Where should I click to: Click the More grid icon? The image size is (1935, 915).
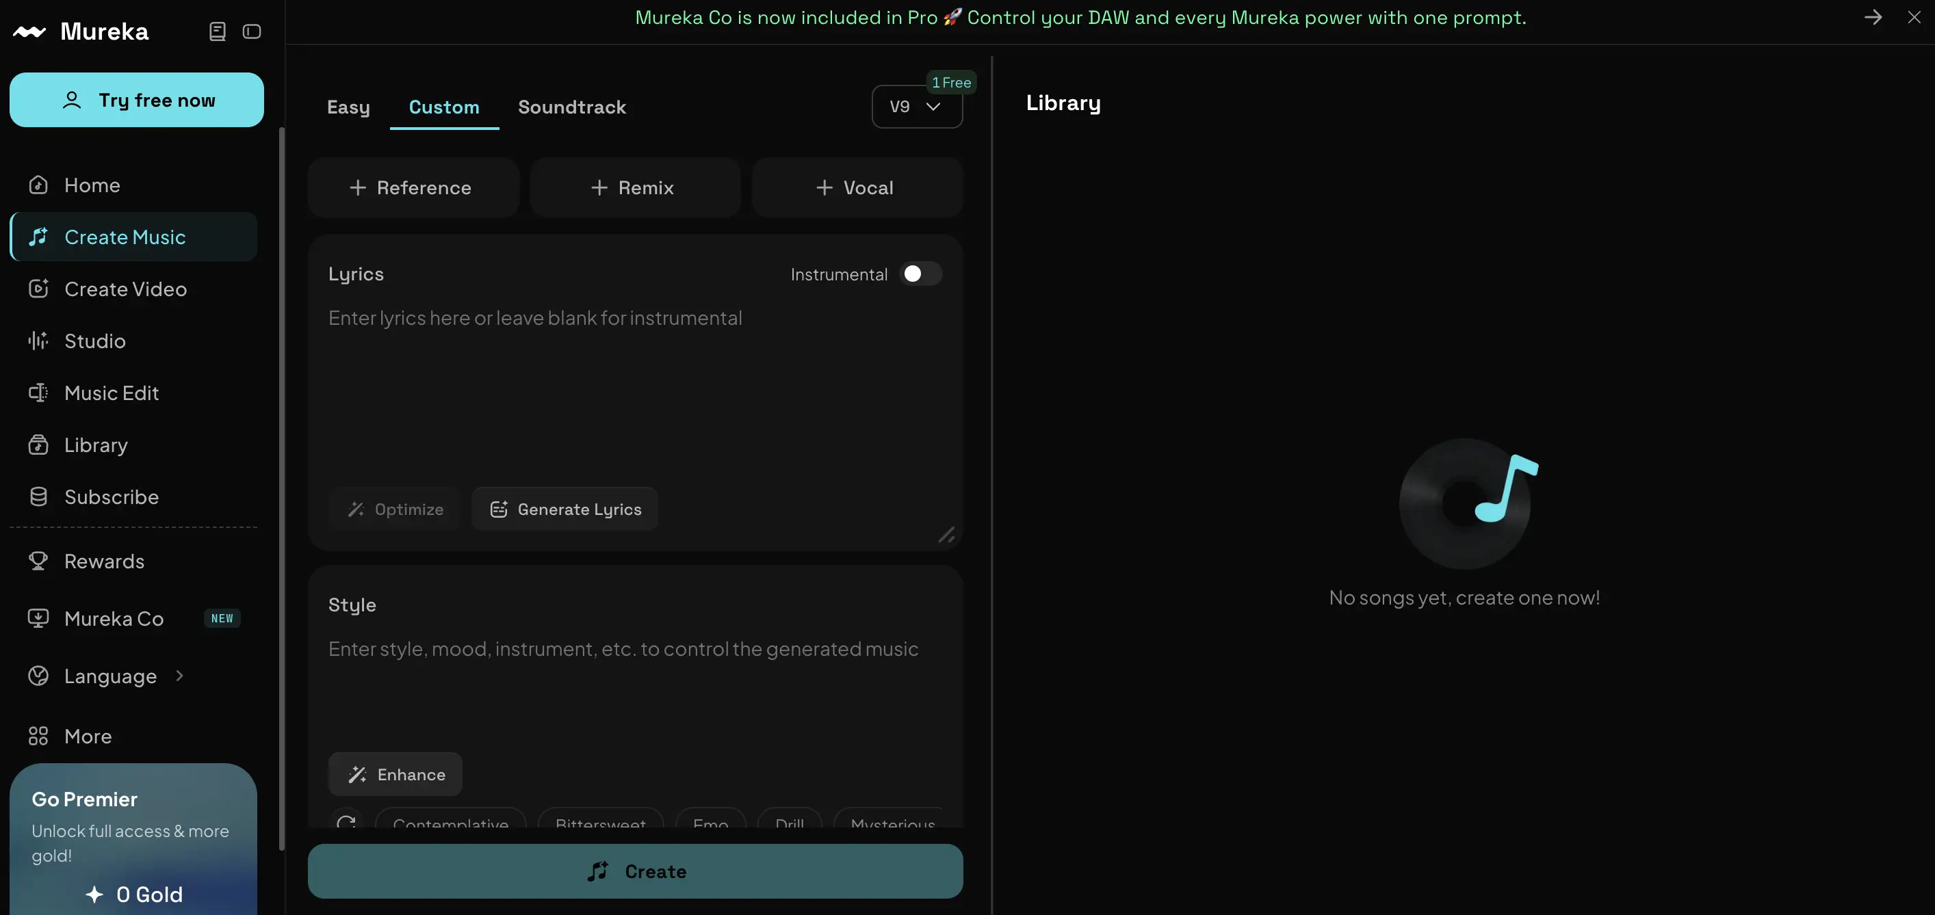(x=38, y=736)
